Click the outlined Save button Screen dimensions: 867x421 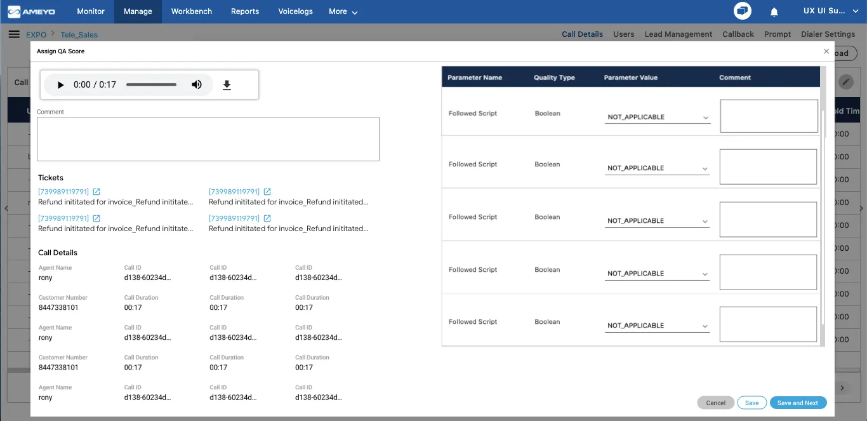[751, 403]
